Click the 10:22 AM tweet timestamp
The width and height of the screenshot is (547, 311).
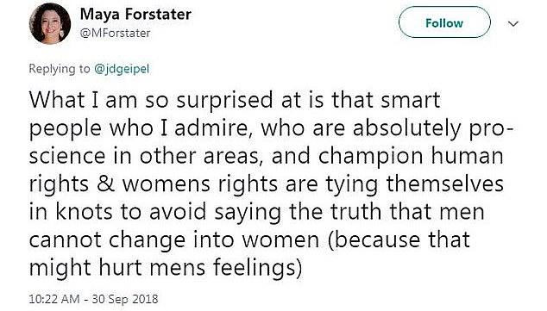pos(54,299)
